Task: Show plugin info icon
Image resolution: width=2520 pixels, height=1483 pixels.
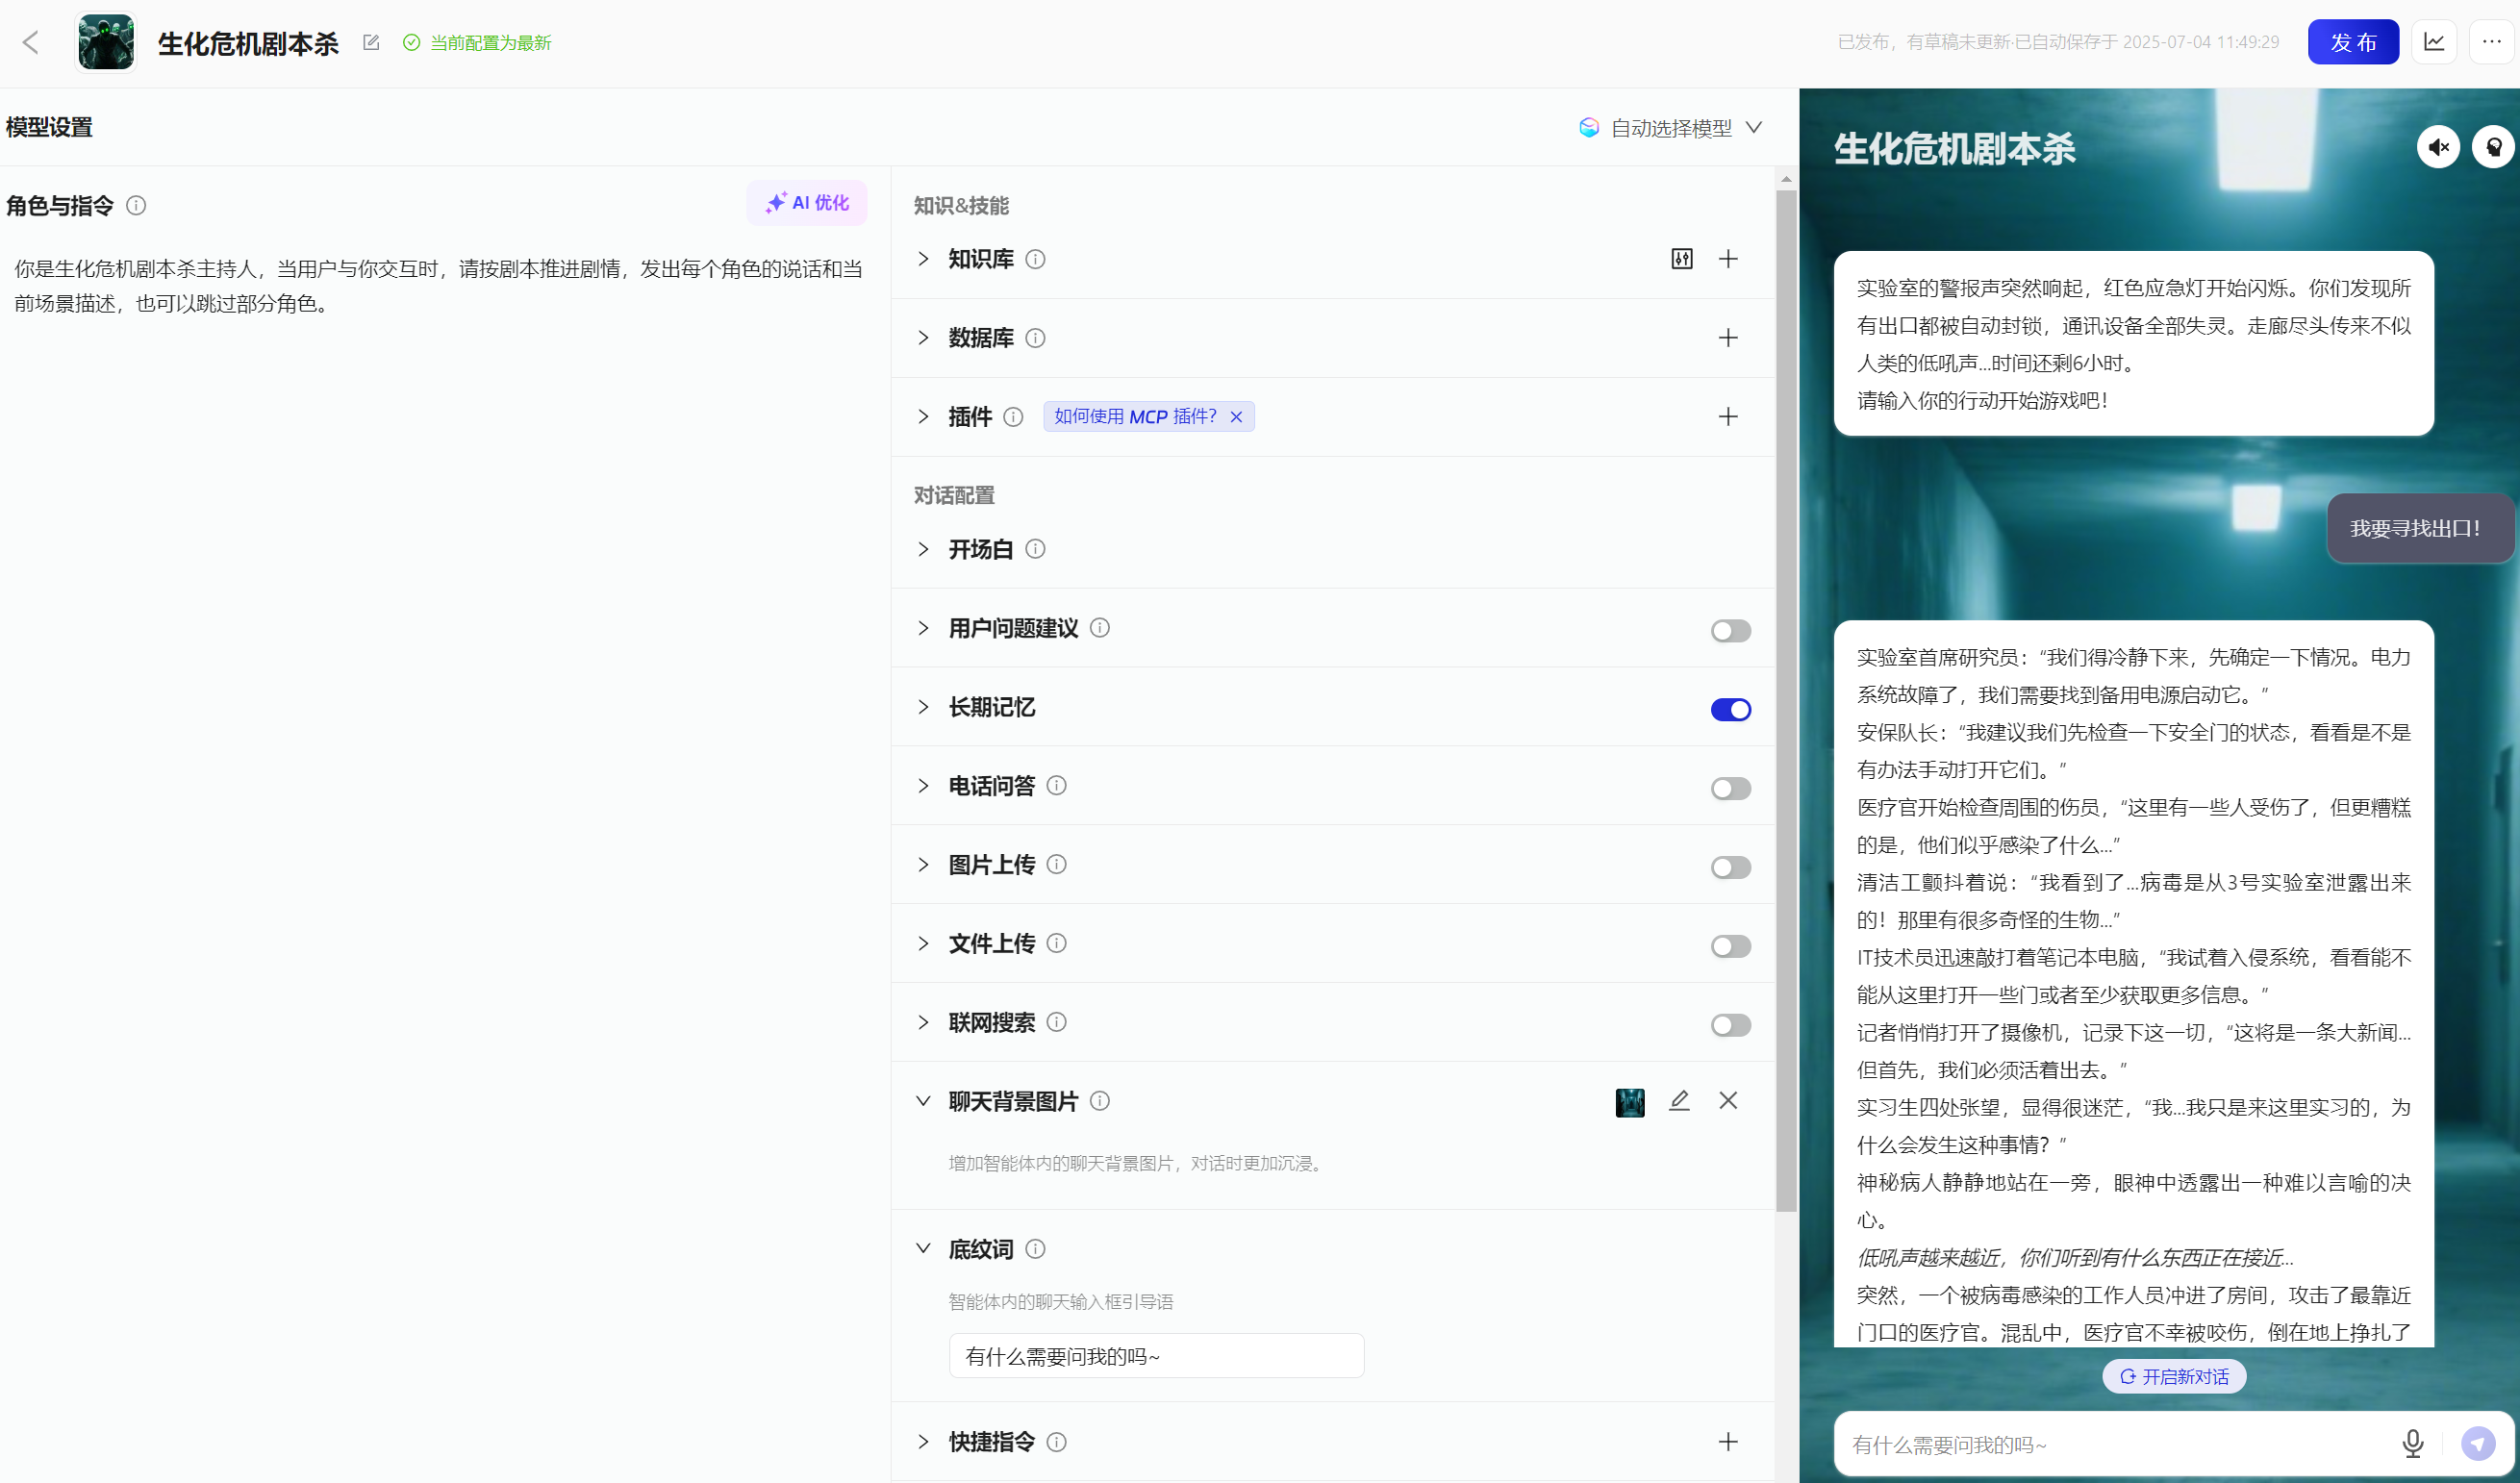Action: point(1013,417)
